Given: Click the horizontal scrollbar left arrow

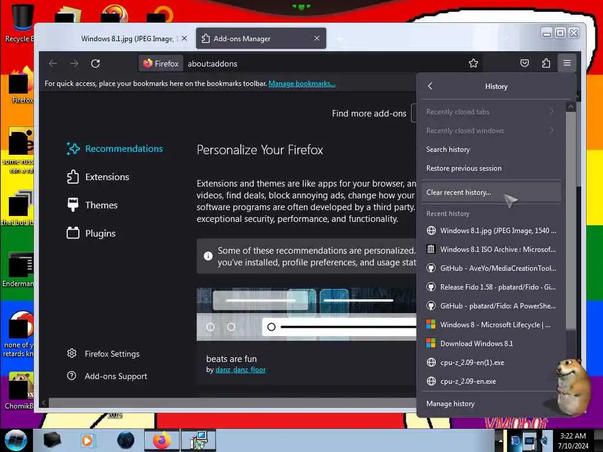Looking at the screenshot, I should 44,403.
